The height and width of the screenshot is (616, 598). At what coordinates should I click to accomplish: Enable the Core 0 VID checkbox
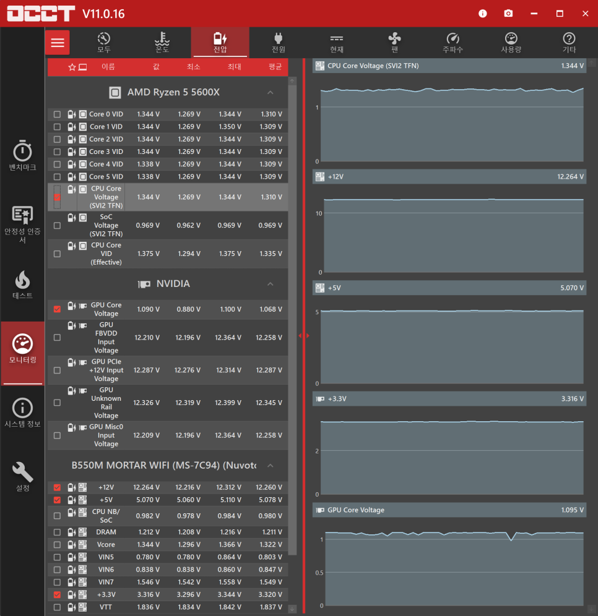click(x=57, y=114)
